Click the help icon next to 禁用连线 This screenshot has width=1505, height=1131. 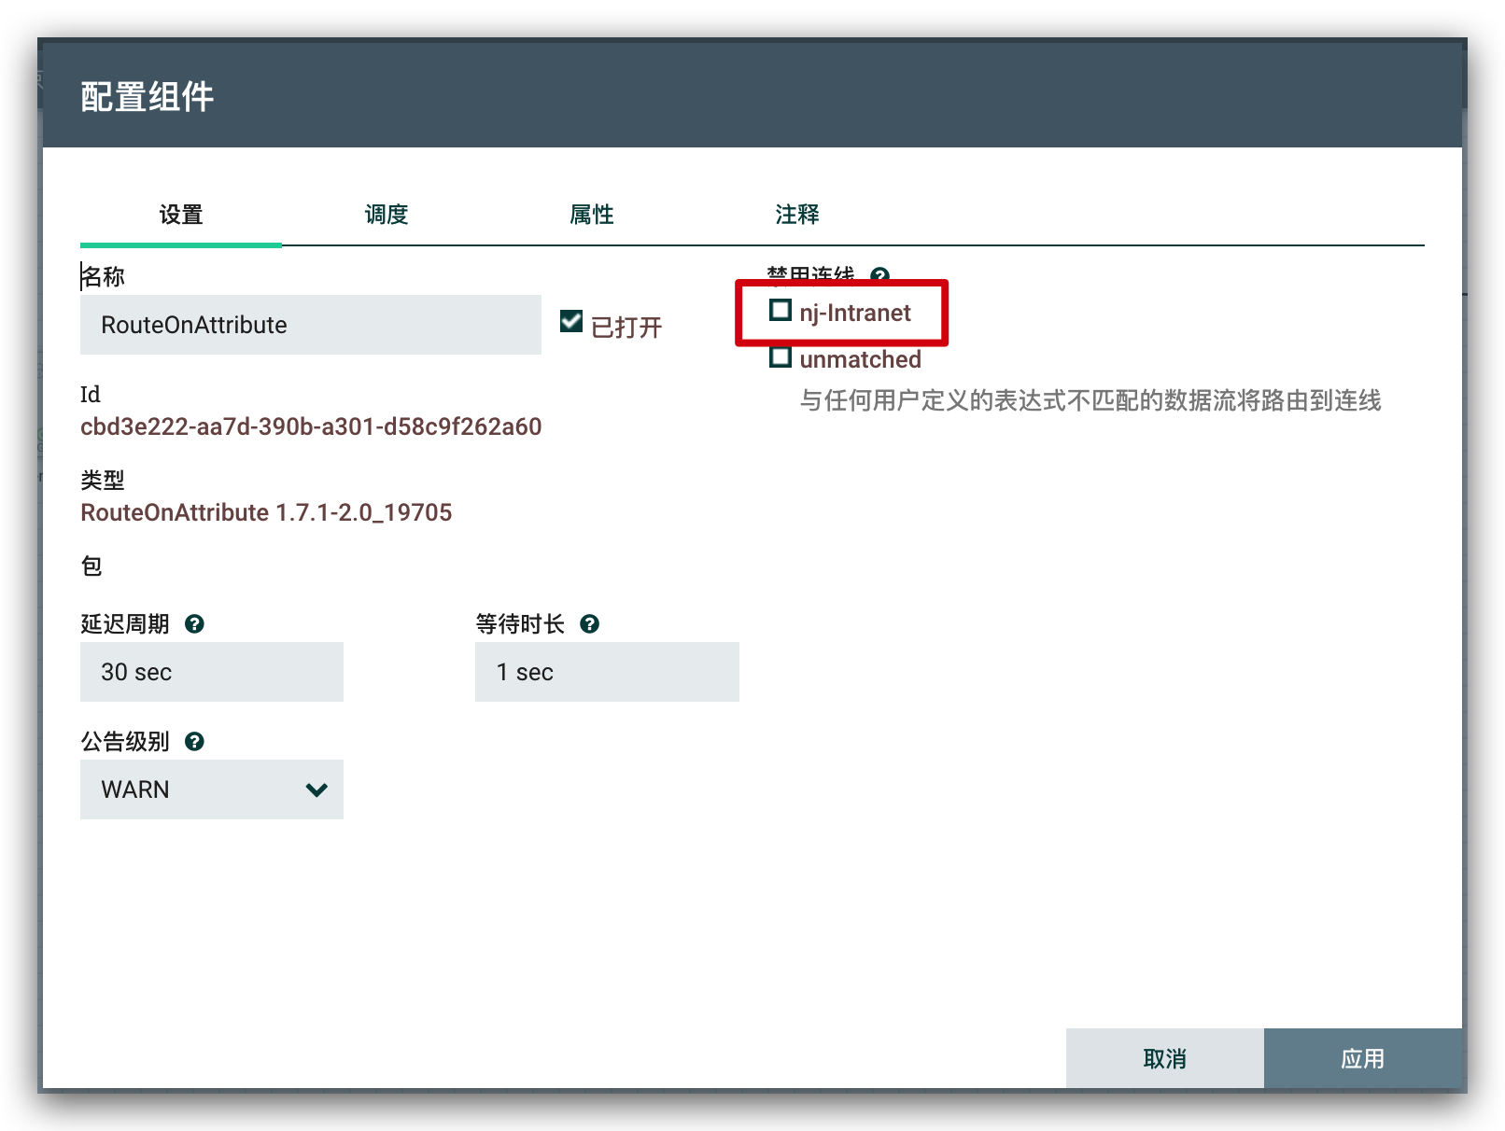click(x=879, y=275)
